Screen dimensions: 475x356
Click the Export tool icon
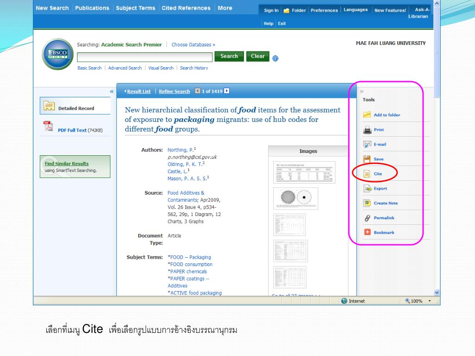coord(367,189)
